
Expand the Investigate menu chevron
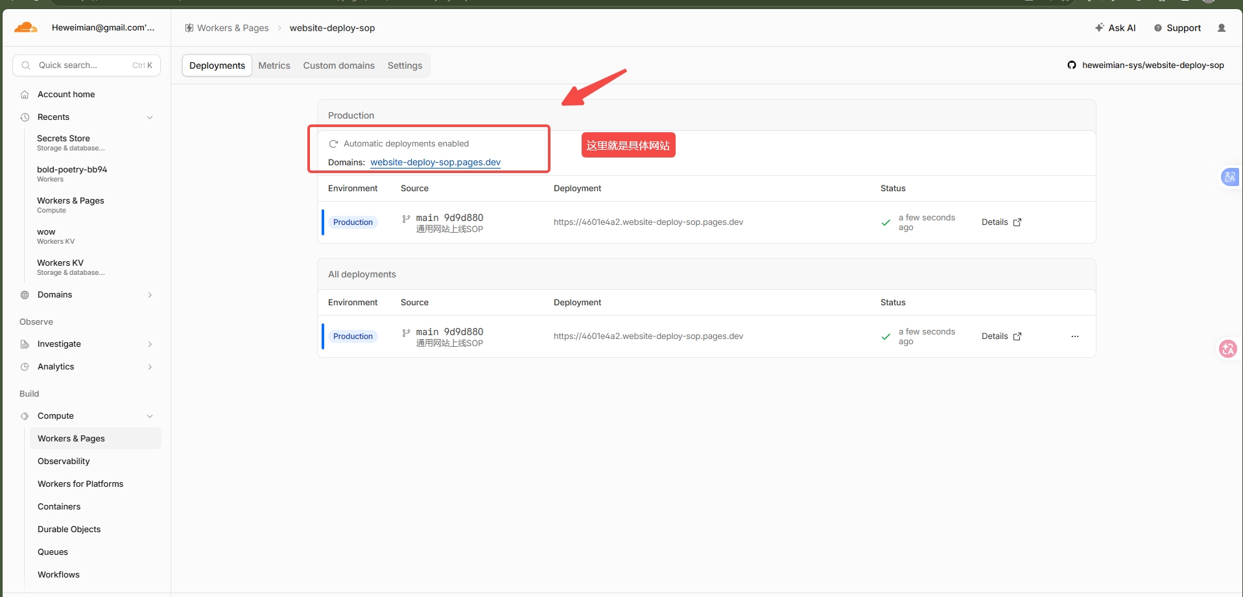(x=150, y=344)
